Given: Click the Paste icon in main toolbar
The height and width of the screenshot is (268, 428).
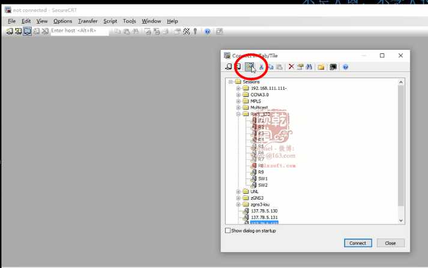Looking at the screenshot, I should (127, 31).
